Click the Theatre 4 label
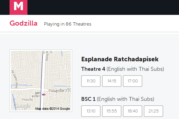179x119 pixels. click(93, 69)
